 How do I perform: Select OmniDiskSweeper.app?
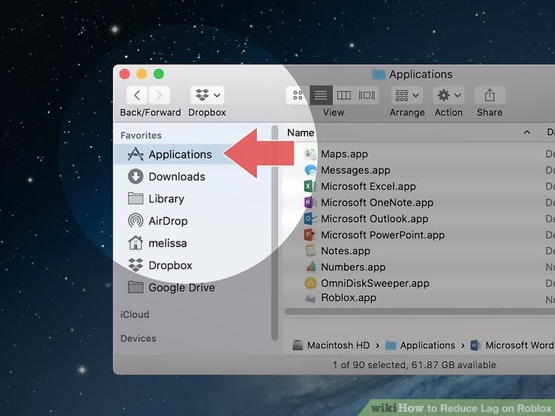click(375, 283)
